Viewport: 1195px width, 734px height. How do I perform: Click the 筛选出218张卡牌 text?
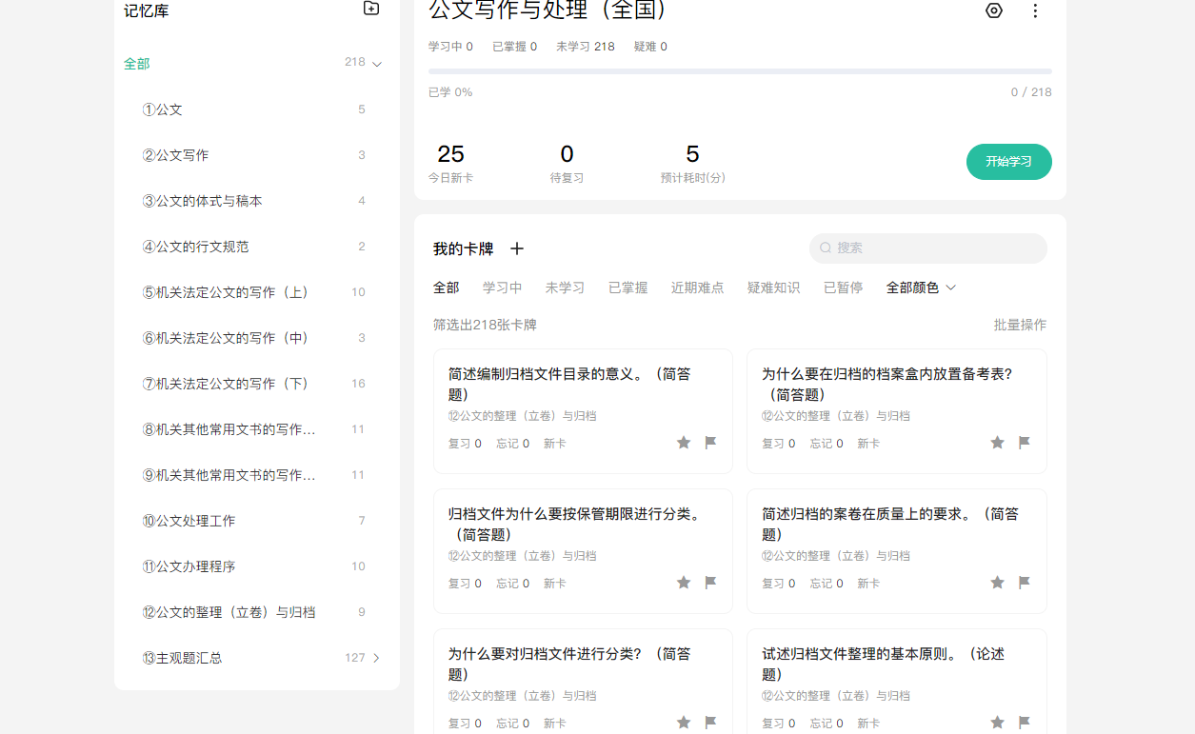coord(485,325)
